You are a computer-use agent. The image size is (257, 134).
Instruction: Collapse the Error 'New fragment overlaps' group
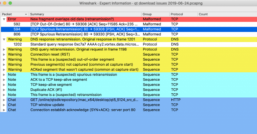4,19
